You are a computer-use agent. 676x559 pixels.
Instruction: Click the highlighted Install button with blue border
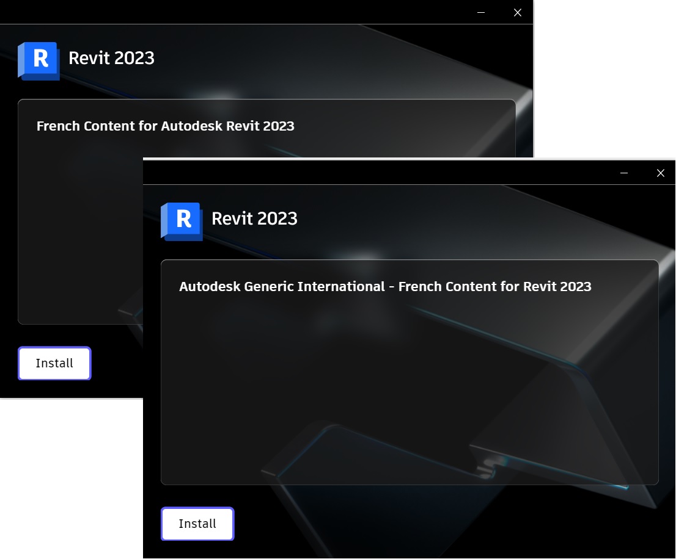pyautogui.click(x=197, y=524)
